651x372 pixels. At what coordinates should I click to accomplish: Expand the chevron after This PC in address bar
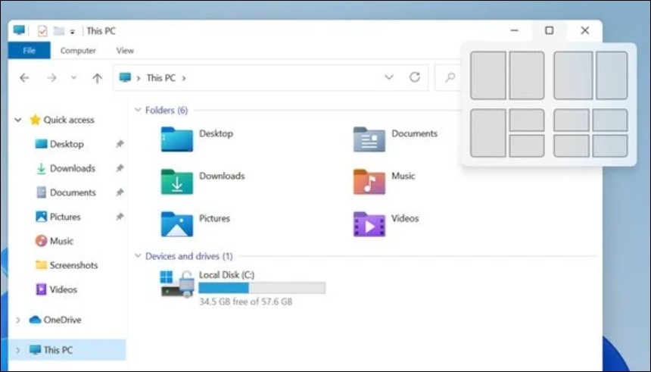tap(183, 78)
